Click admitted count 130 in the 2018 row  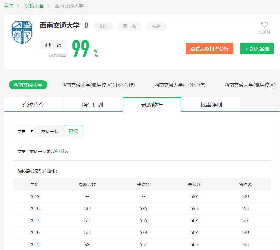(87, 208)
